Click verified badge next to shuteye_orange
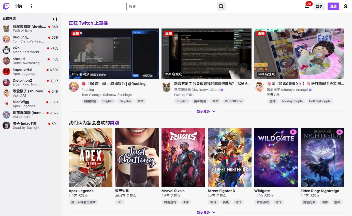 pyautogui.click(x=310, y=90)
